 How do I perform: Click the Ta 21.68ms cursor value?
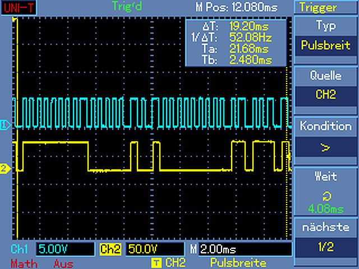[235, 49]
